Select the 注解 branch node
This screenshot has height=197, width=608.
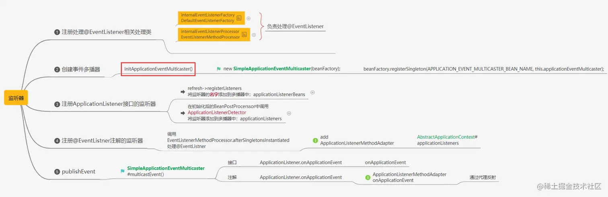[232, 177]
